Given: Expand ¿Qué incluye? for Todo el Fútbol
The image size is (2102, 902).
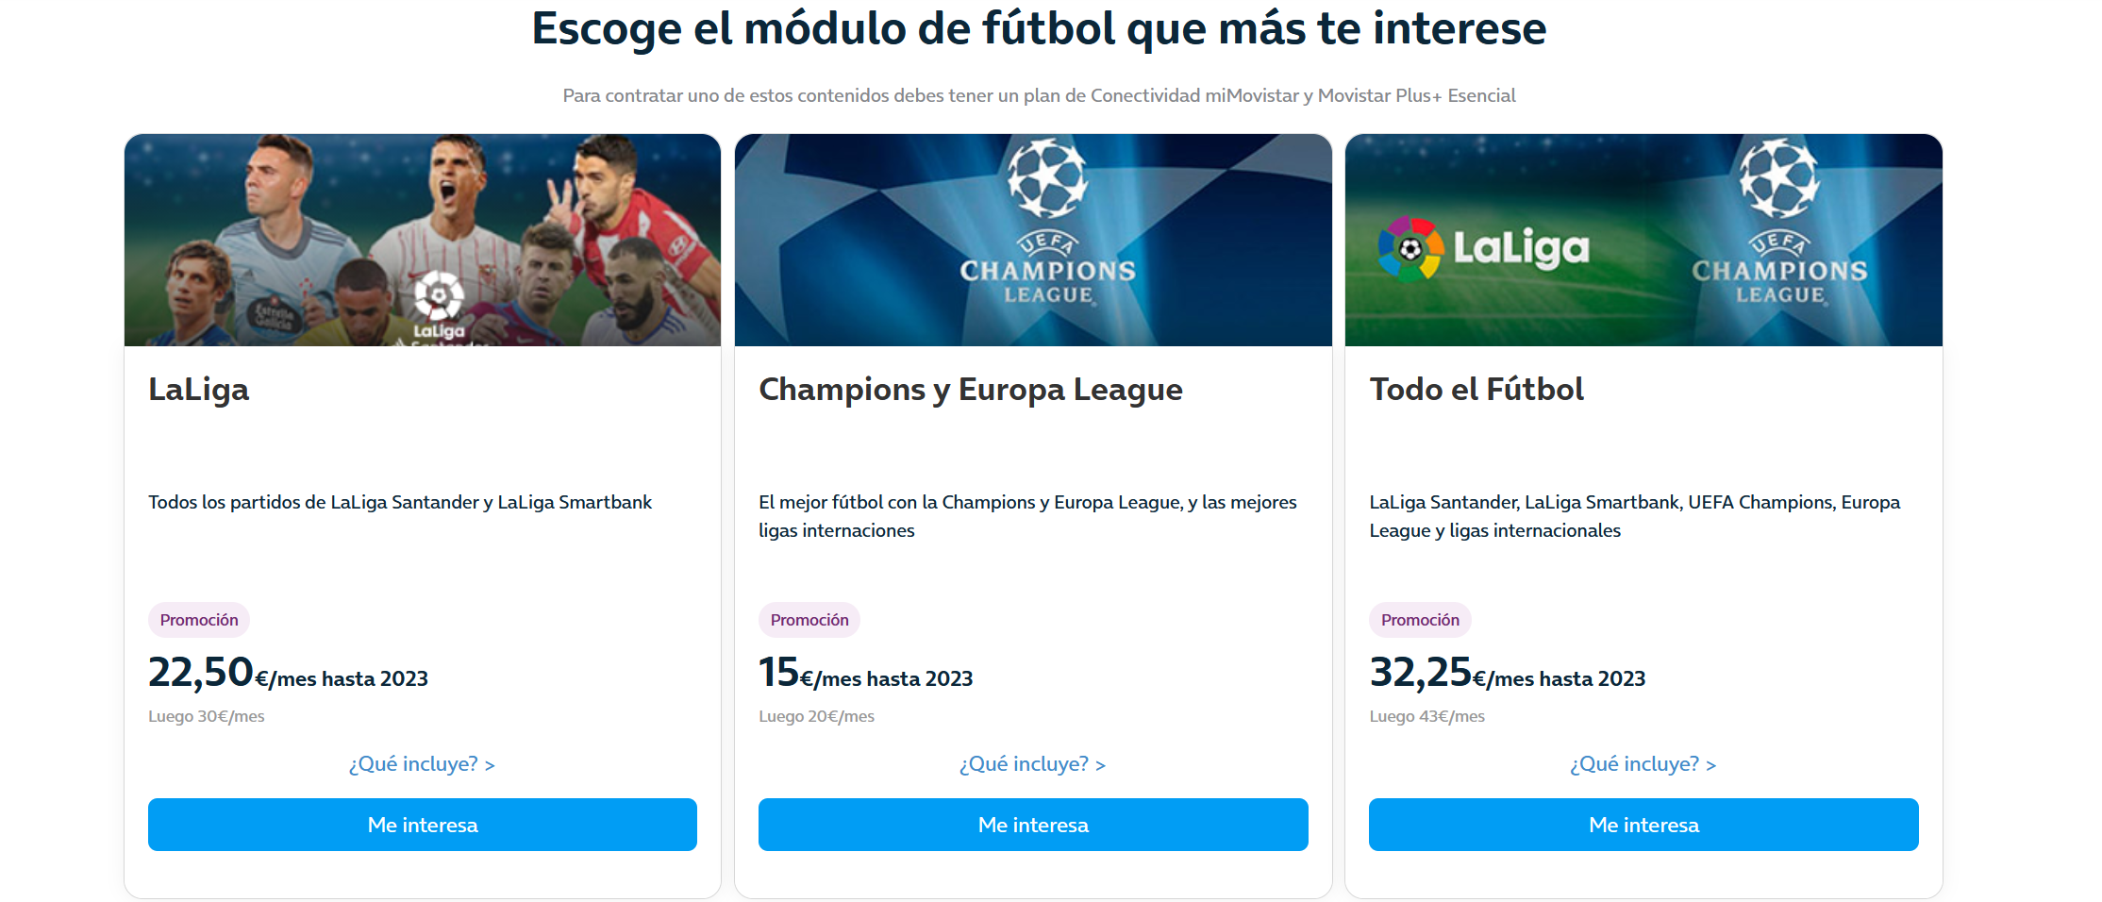Looking at the screenshot, I should click(x=1643, y=764).
